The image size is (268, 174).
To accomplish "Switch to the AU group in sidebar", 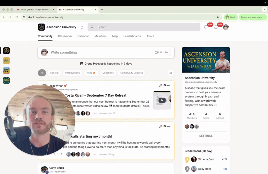I will click(x=6, y=51).
